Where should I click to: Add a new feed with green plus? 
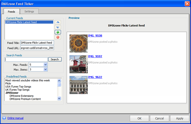[58, 32]
